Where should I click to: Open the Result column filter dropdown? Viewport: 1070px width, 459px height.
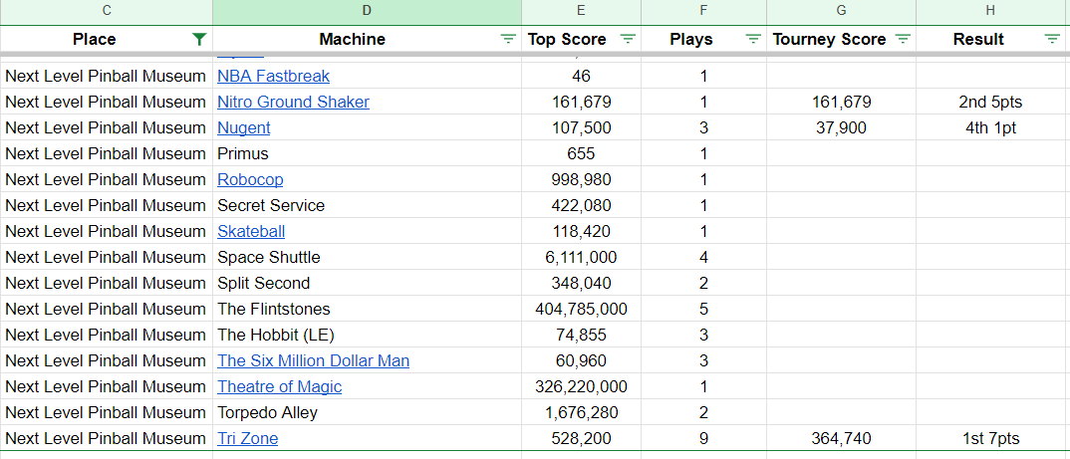(x=1052, y=40)
